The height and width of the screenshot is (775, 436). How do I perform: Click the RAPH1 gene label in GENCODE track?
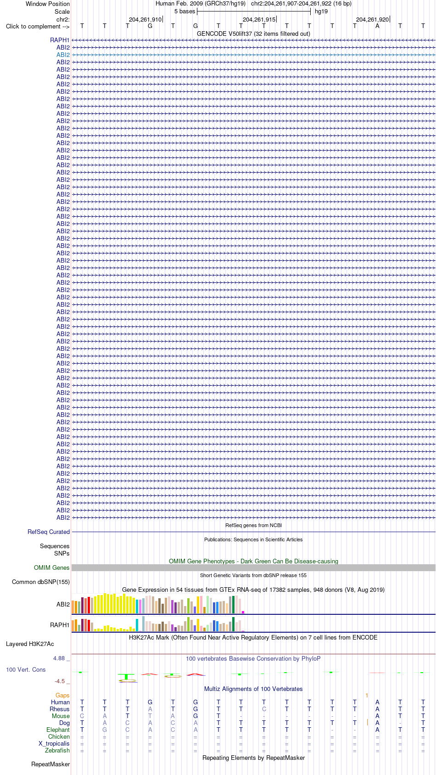(60, 40)
